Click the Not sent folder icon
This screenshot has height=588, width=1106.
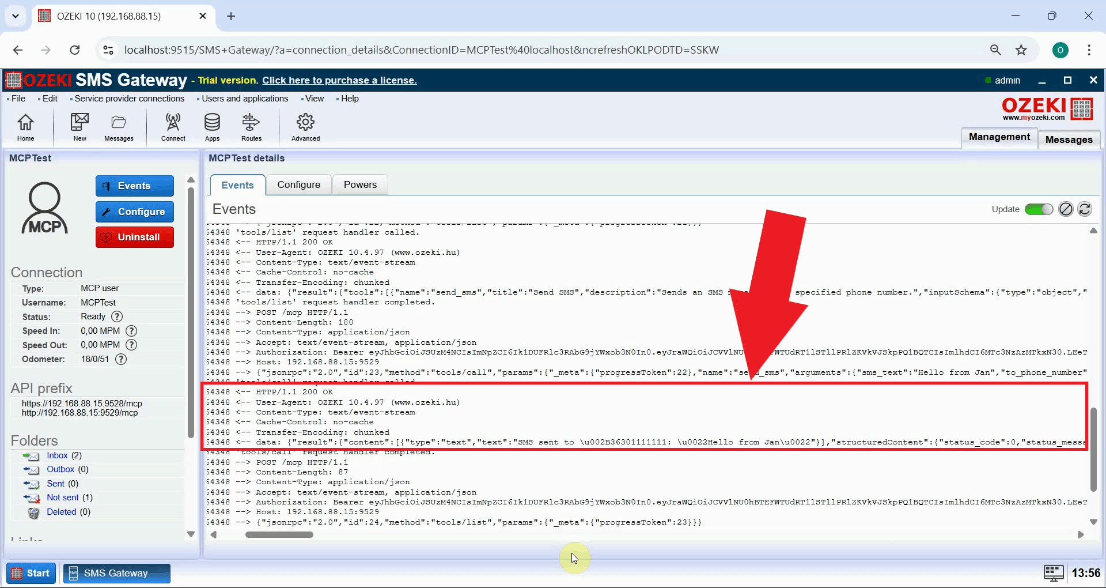(x=31, y=498)
